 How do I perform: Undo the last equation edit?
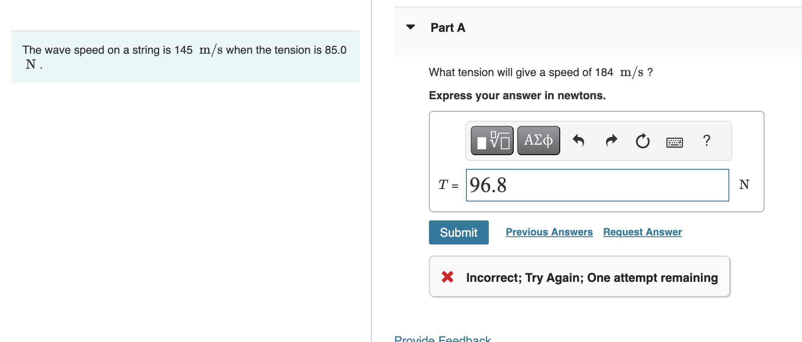click(x=578, y=140)
